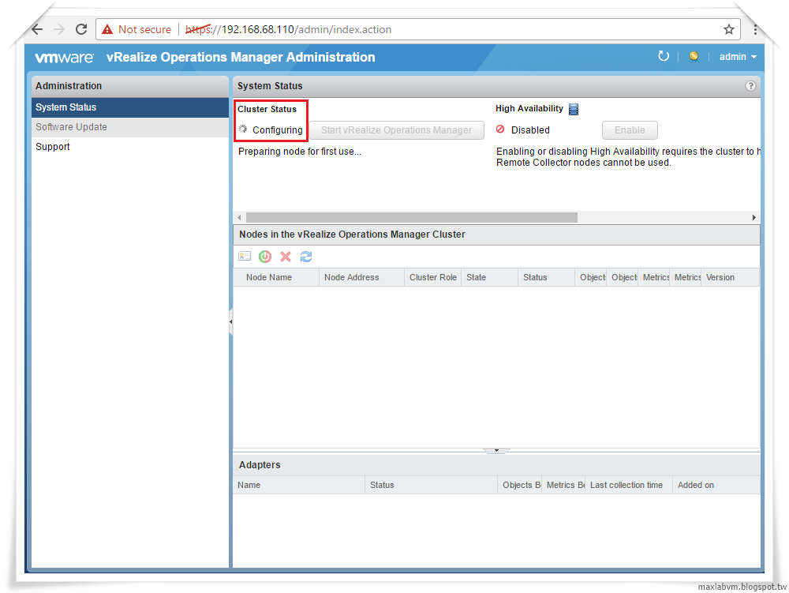Open the Support section
Screen dimensions: 789x593
click(x=130, y=147)
